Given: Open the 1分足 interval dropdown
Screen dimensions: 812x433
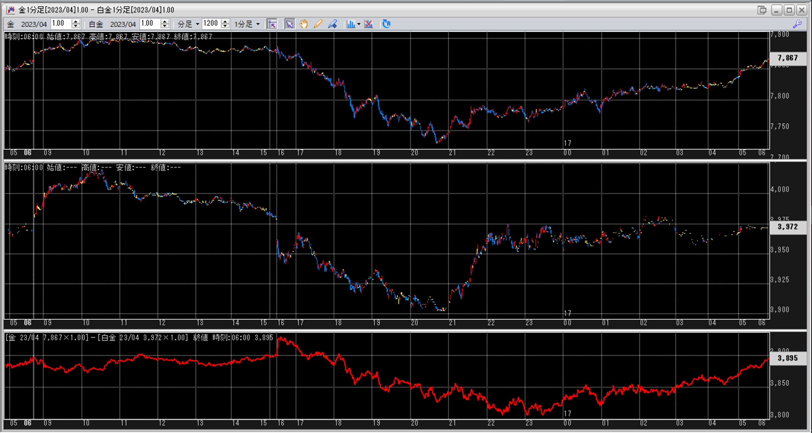Looking at the screenshot, I should tap(258, 24).
